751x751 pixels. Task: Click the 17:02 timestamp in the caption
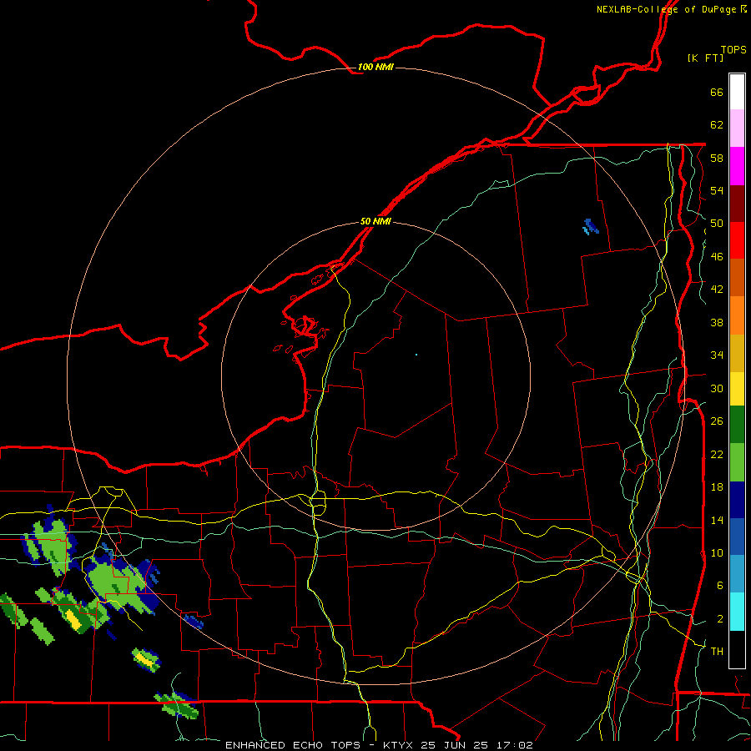514,745
